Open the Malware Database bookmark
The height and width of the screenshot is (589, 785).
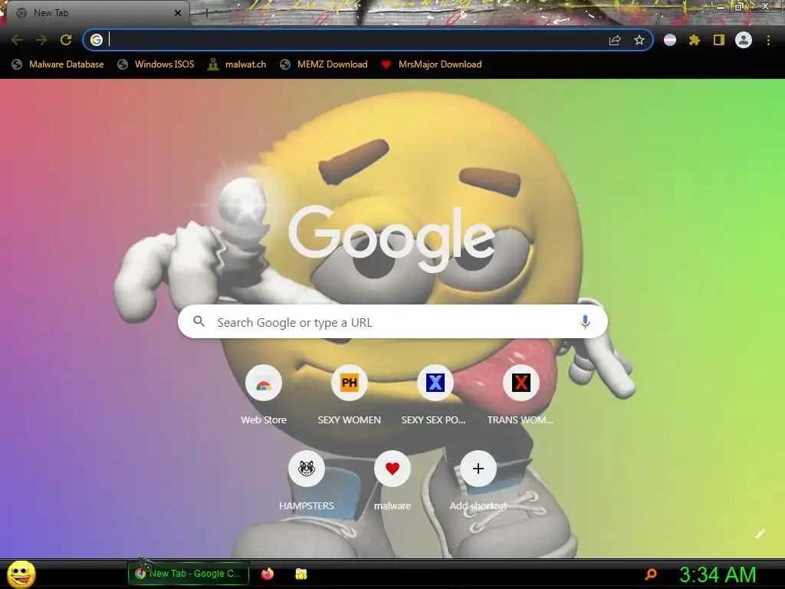click(x=58, y=64)
